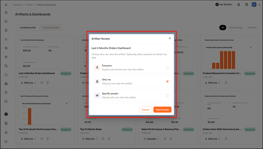Image resolution: width=263 pixels, height=149 pixels.
Task: Refresh Top 10 Products Performance card
Action: click(x=42, y=139)
